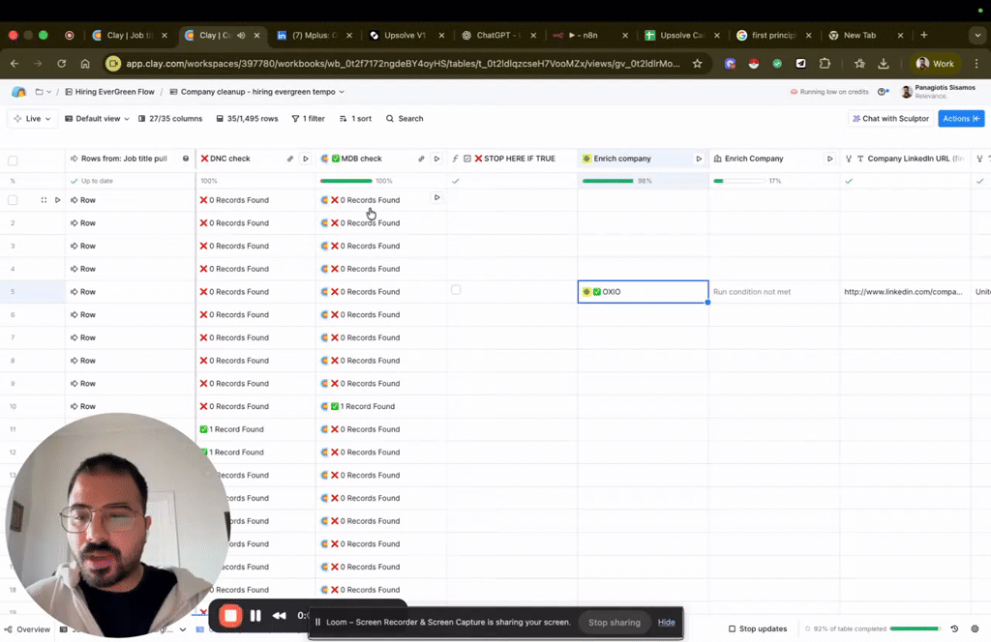This screenshot has height=642, width=991.
Task: Open the Company cleanup table name dropdown
Action: coord(256,92)
